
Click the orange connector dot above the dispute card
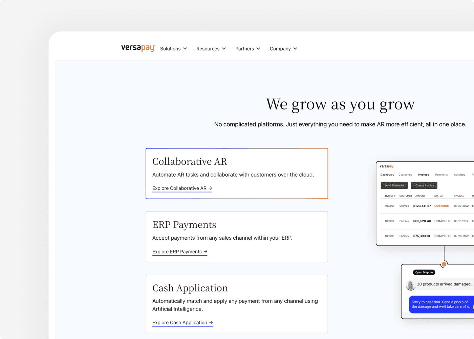coord(444,264)
